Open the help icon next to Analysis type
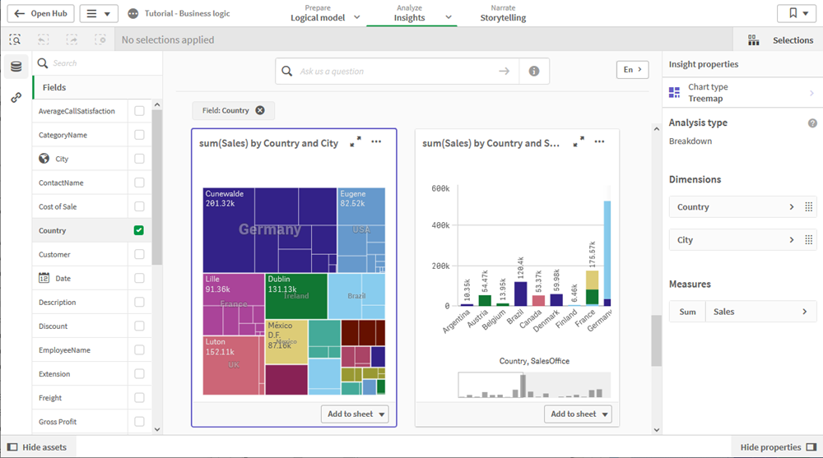Screen dimensions: 823x458 pyautogui.click(x=812, y=123)
